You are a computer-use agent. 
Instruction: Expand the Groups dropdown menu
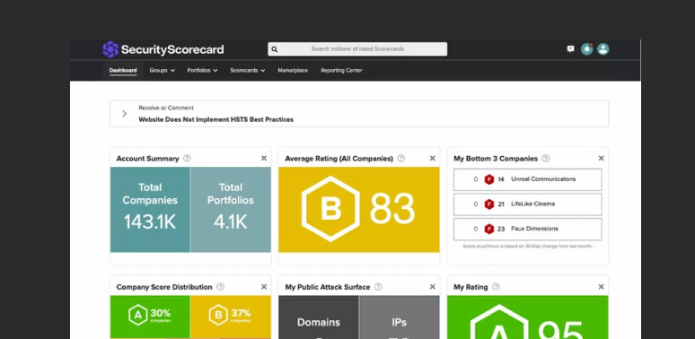pos(163,70)
